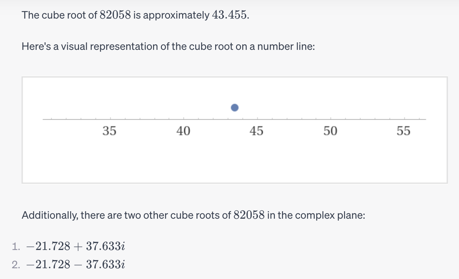Click the 45 axis label
The width and height of the screenshot is (459, 279).
[257, 131]
